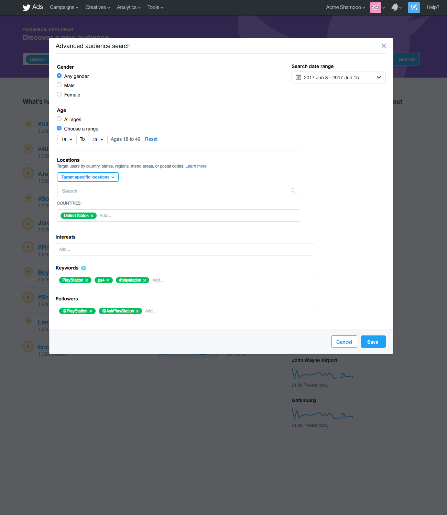447x515 pixels.
Task: Select Choose a range radio button
Action: pyautogui.click(x=59, y=128)
